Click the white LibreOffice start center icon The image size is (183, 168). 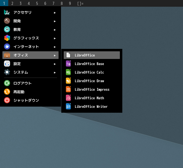(x=68, y=55)
